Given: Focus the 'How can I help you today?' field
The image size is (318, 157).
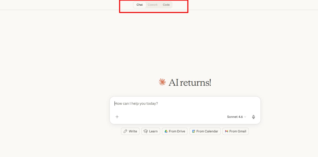Looking at the screenshot, I should coord(185,103).
